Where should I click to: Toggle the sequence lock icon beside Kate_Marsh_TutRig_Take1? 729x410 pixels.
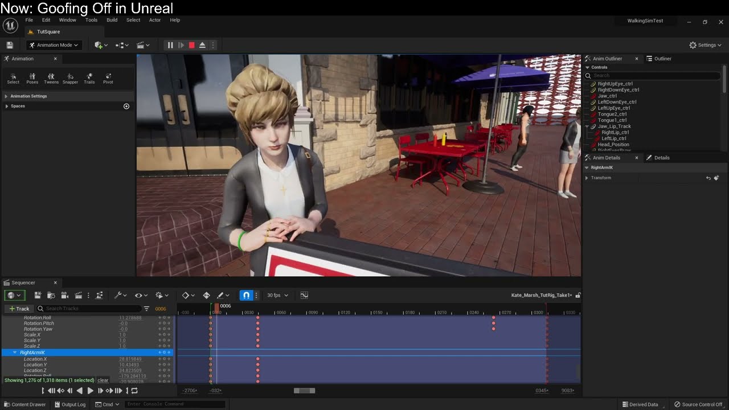pyautogui.click(x=578, y=295)
